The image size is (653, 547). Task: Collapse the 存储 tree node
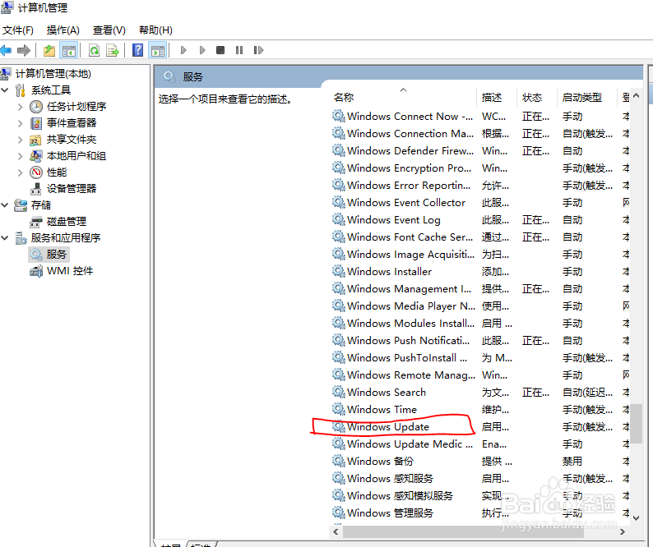pos(5,205)
